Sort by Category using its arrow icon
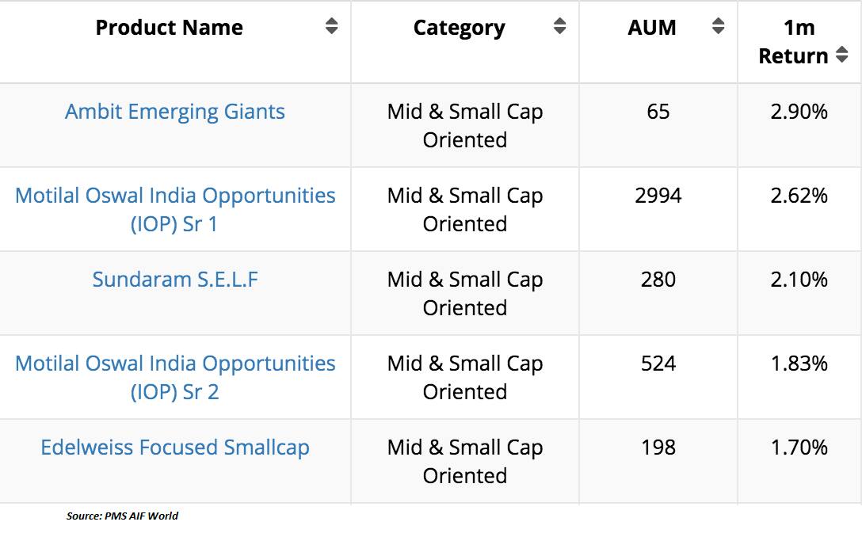The width and height of the screenshot is (862, 537). pyautogui.click(x=559, y=27)
